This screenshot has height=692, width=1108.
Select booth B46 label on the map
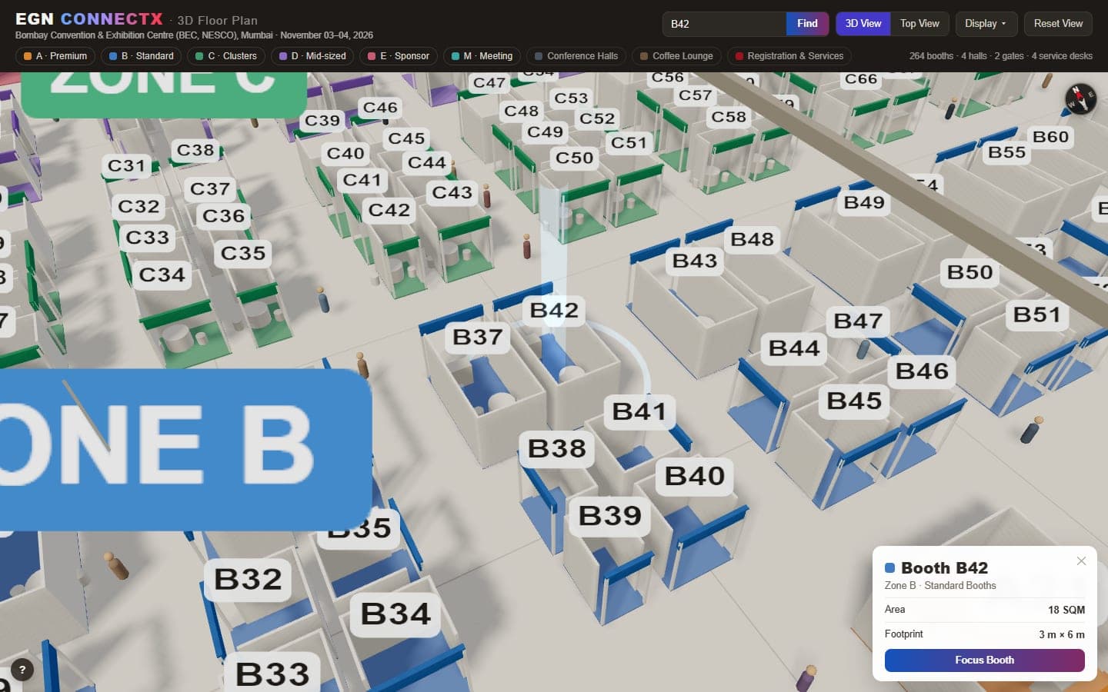922,371
